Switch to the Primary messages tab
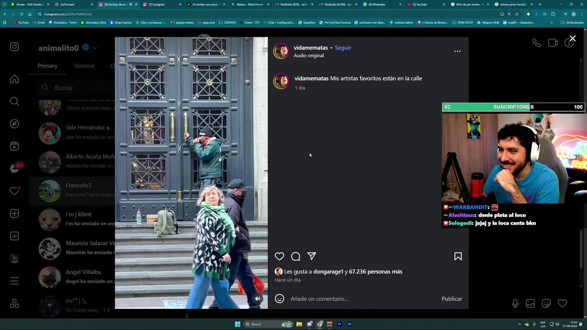 click(47, 66)
